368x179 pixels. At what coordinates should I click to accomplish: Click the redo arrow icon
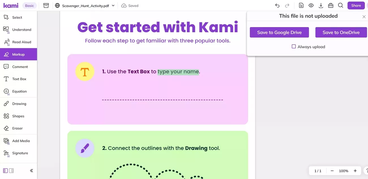pyautogui.click(x=287, y=6)
